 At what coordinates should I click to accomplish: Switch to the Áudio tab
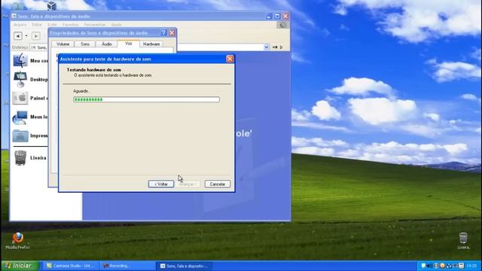pyautogui.click(x=107, y=44)
